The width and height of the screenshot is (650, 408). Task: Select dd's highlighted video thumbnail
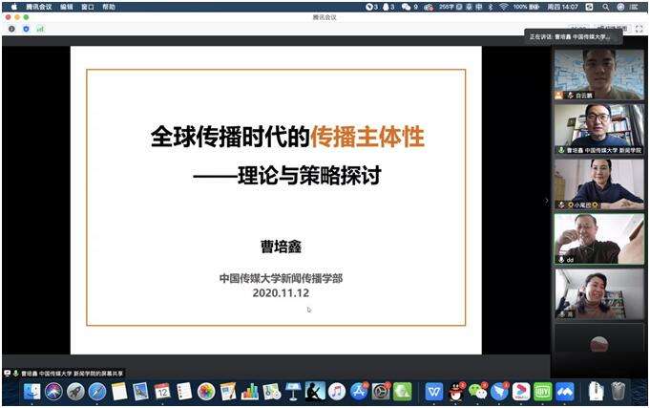point(599,239)
